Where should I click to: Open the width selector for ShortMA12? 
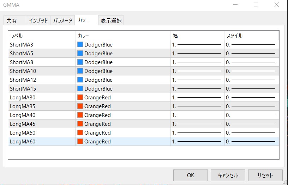click(x=197, y=80)
